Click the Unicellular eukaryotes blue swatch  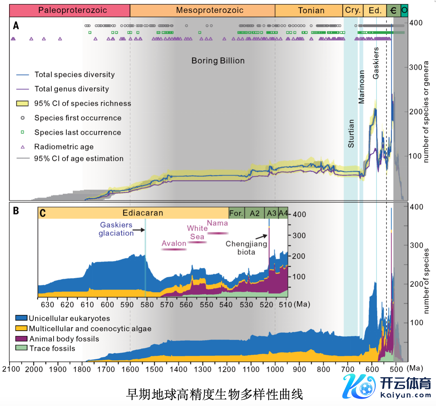tap(21, 318)
